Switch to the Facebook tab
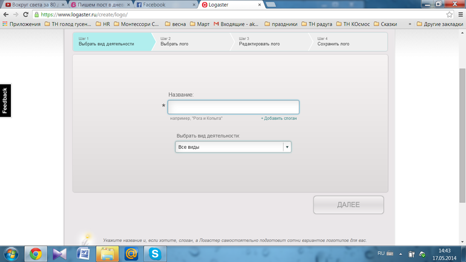 click(160, 4)
